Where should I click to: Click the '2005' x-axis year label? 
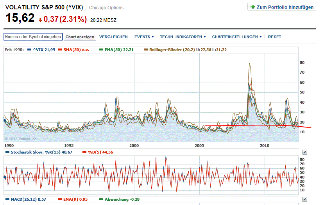pos(199,145)
